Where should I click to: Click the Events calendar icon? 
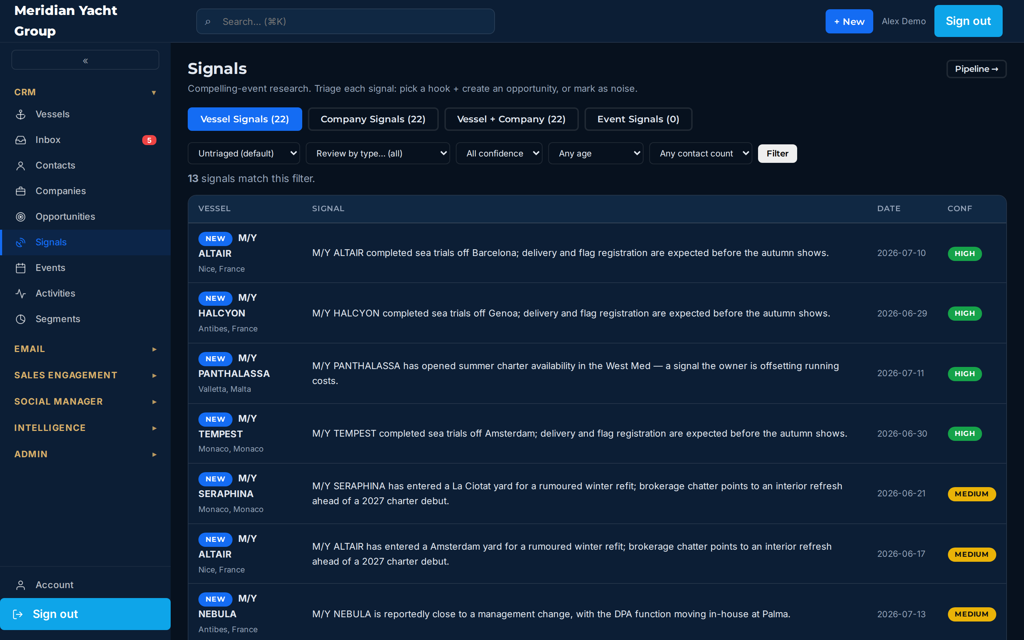coord(20,268)
